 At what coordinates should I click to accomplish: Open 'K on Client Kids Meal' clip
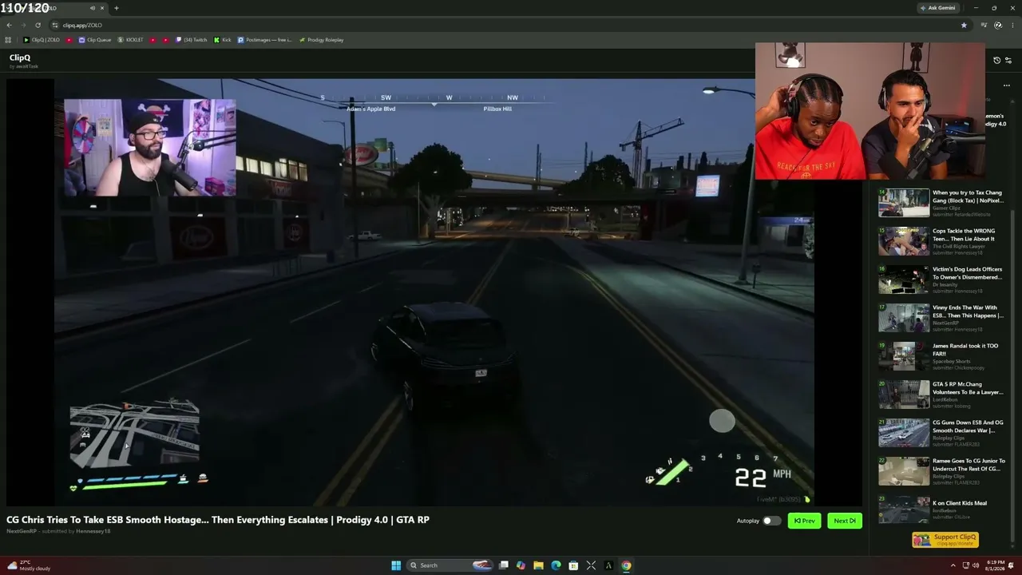[x=960, y=503]
